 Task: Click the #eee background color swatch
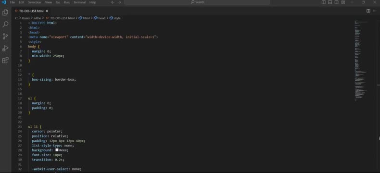tap(57, 150)
